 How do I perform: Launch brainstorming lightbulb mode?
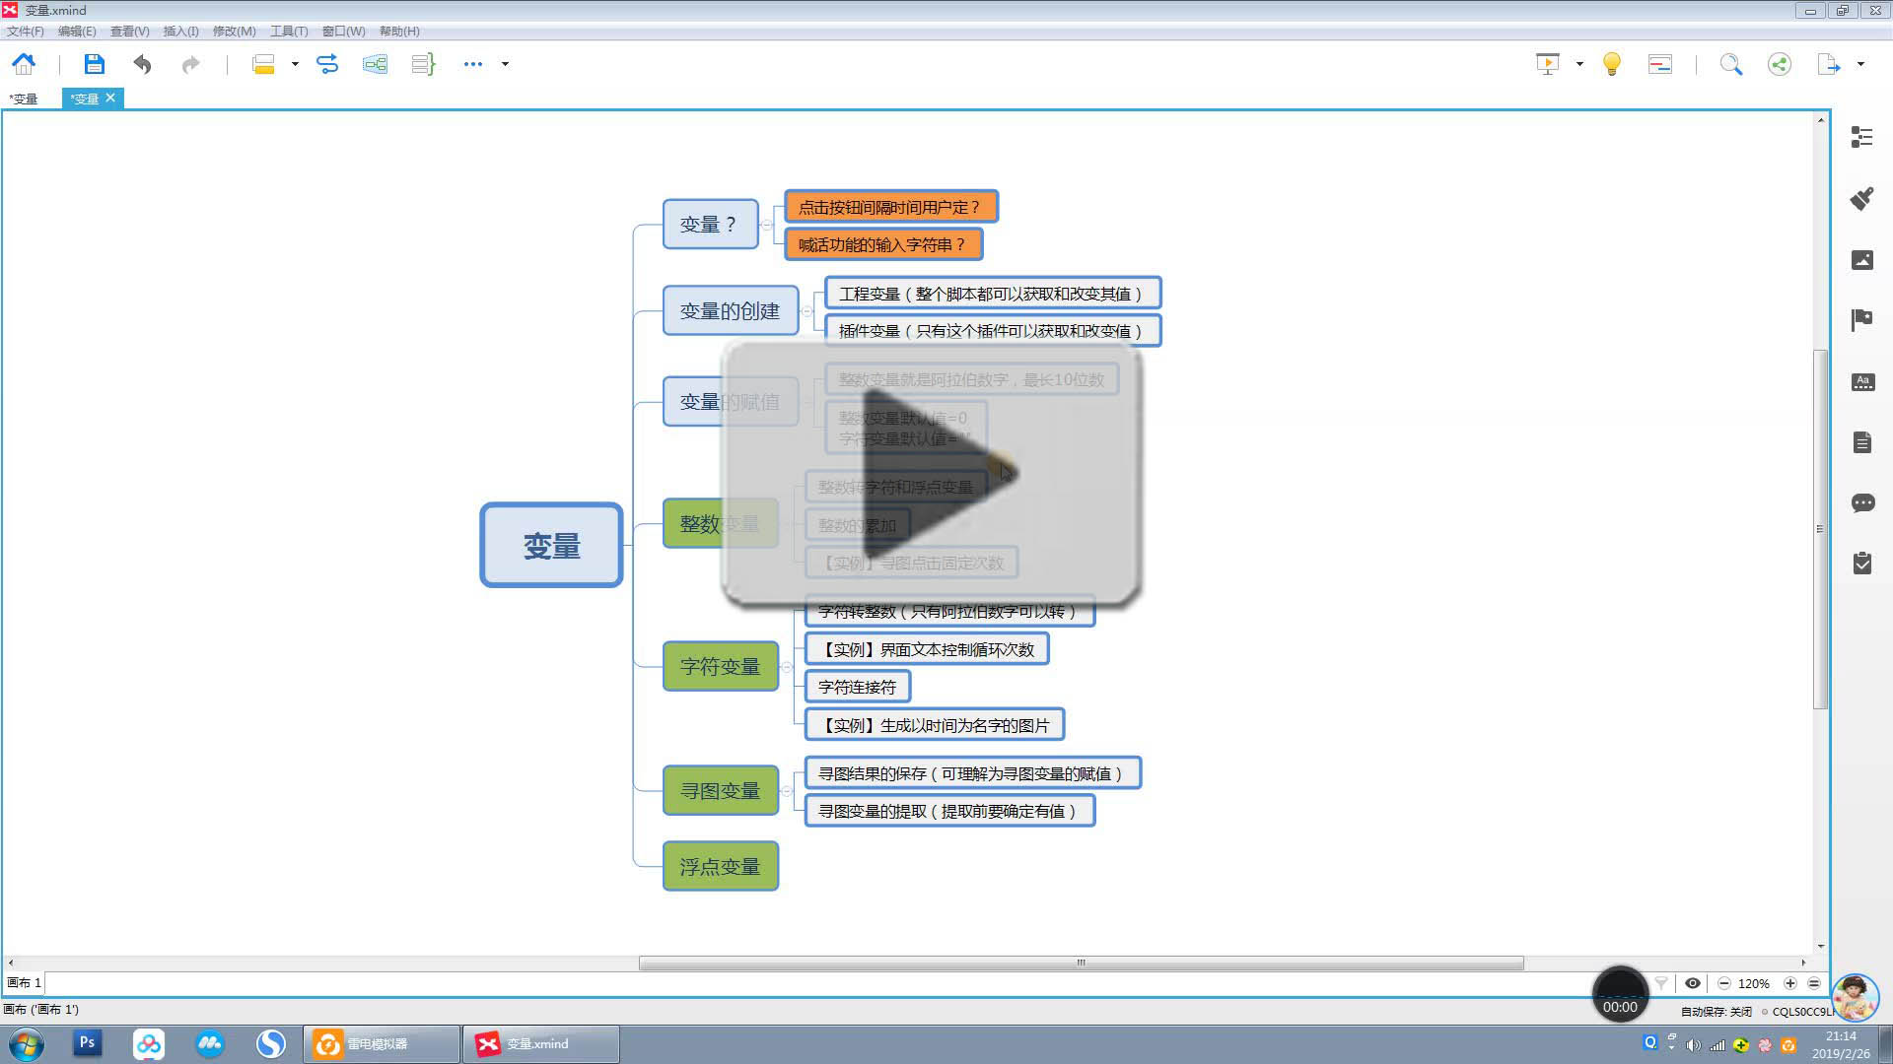click(x=1612, y=64)
